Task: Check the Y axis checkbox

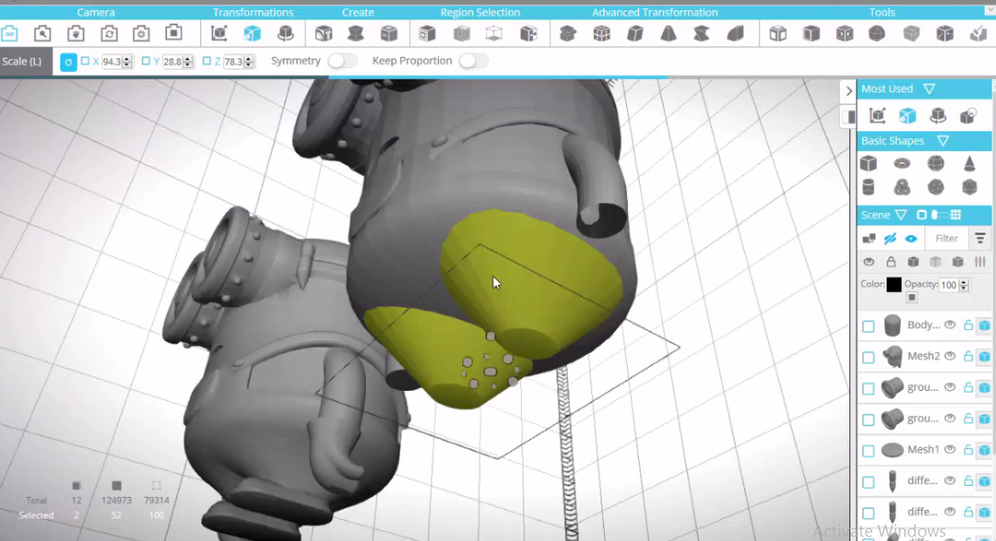Action: [x=146, y=61]
